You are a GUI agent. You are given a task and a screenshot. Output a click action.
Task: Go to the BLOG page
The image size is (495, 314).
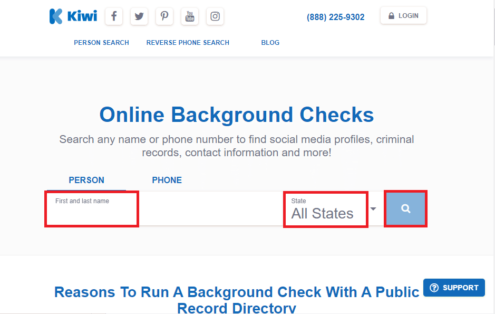coord(270,43)
